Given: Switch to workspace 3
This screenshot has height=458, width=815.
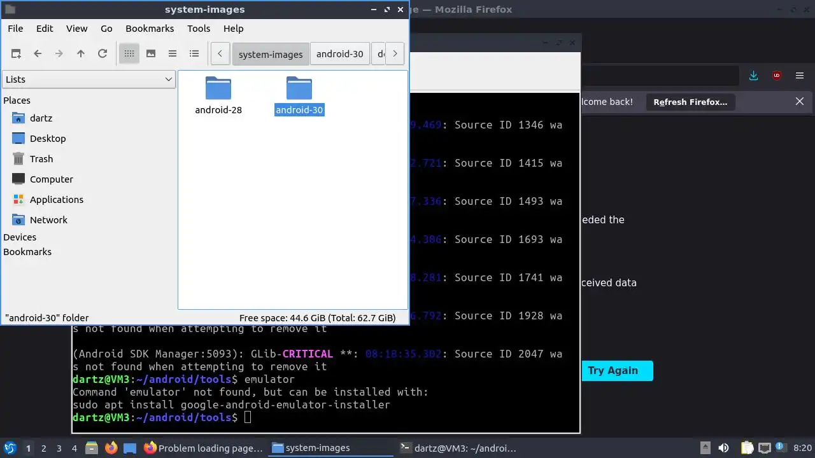Looking at the screenshot, I should point(59,448).
